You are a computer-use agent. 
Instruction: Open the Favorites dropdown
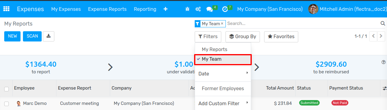coord(281,36)
